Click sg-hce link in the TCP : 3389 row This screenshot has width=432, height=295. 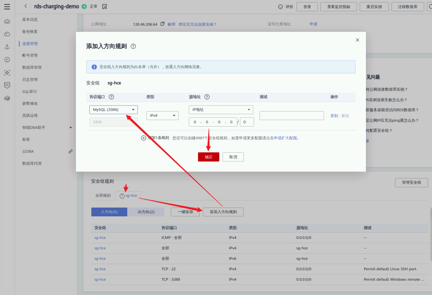(x=100, y=280)
